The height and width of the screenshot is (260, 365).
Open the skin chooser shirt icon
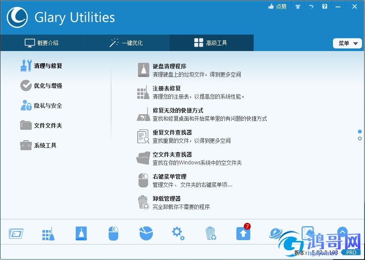(298, 6)
